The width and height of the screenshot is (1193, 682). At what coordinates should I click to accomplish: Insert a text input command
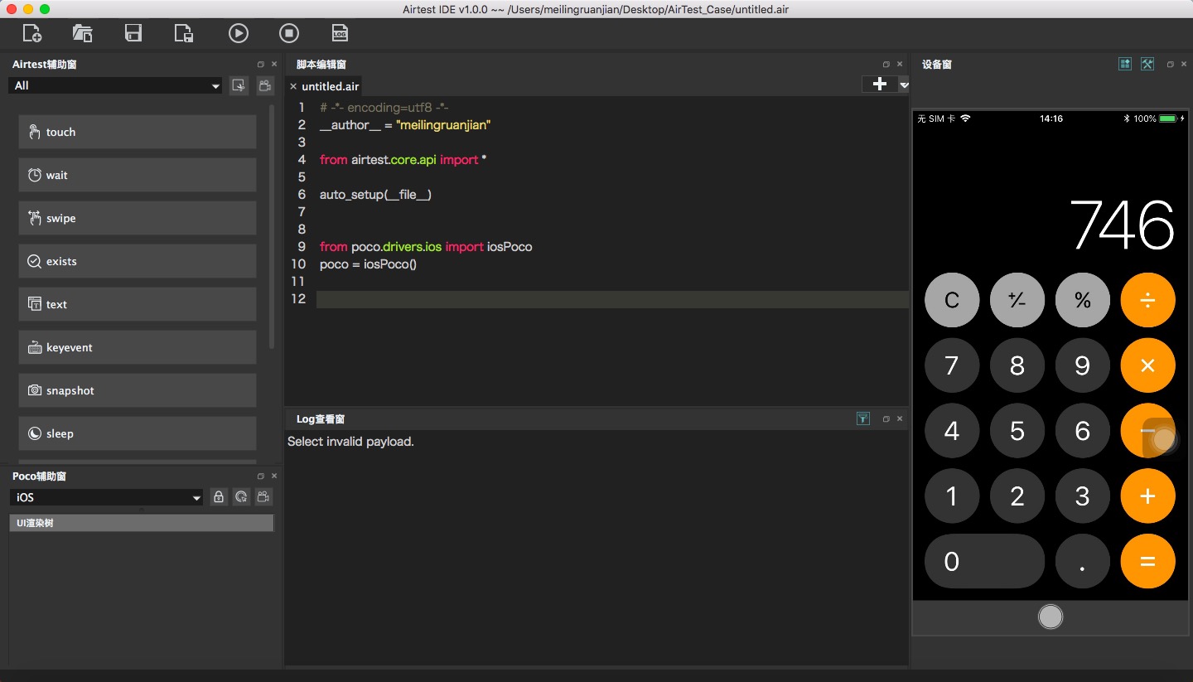click(138, 304)
